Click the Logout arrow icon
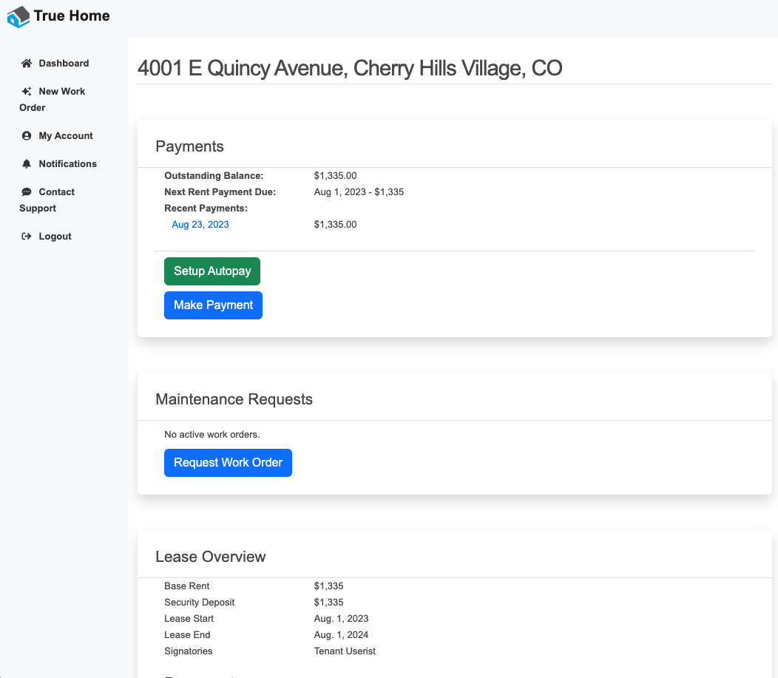Viewport: 778px width, 678px height. click(27, 237)
